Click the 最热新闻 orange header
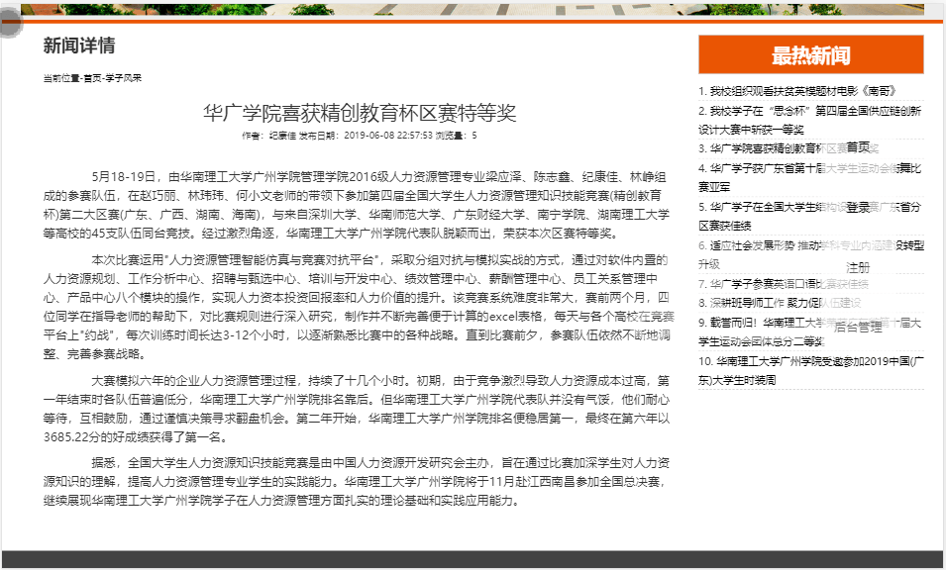 click(810, 55)
